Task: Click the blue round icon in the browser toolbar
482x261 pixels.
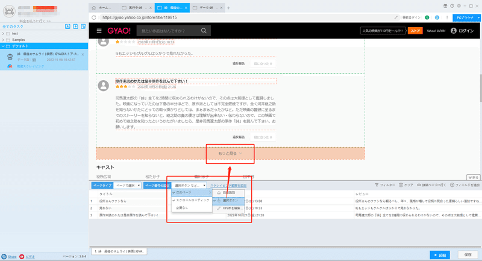Action: (437, 17)
